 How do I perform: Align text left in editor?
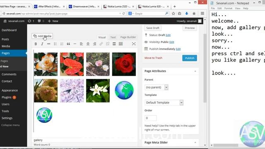click(81, 44)
